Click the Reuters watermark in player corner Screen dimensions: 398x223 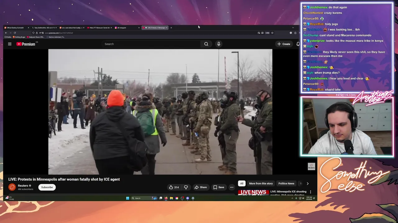coord(312,166)
